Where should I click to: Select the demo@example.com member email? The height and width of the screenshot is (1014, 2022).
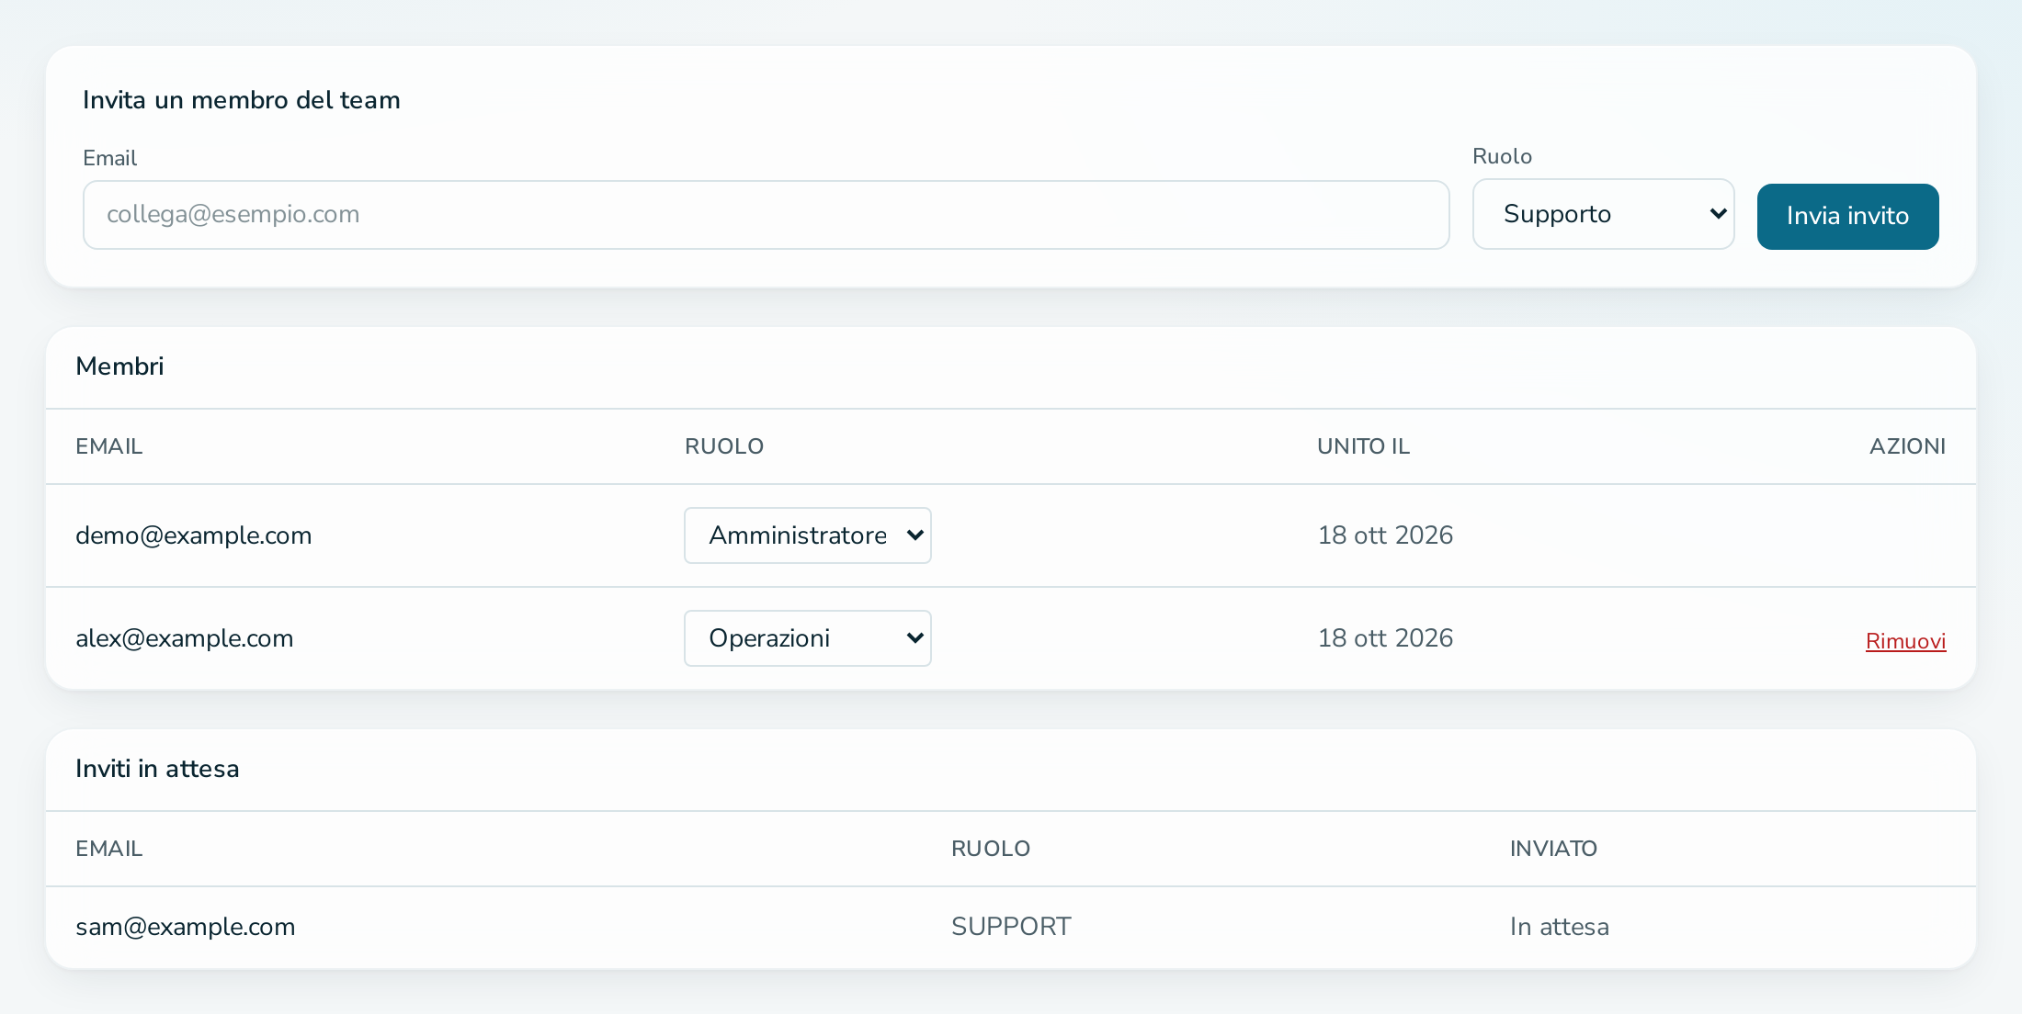193,535
